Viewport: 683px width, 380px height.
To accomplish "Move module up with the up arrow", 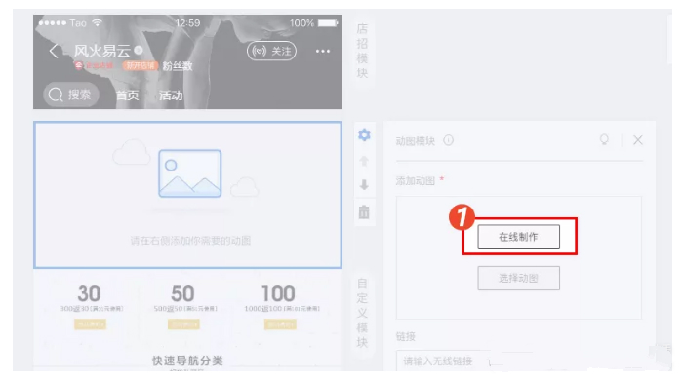I will tap(364, 161).
